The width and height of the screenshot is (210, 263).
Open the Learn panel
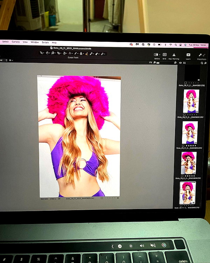[x=188, y=55]
